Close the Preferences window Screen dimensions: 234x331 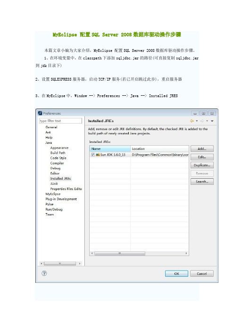click(x=212, y=113)
